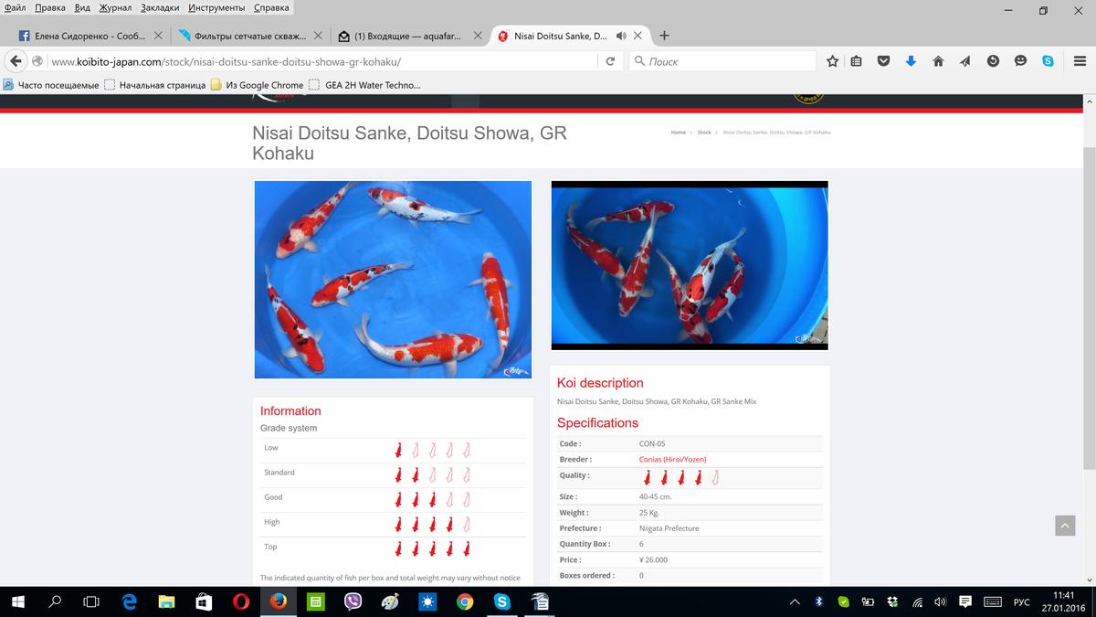The height and width of the screenshot is (617, 1096).
Task: Launch Viber from the taskbar
Action: point(353,601)
